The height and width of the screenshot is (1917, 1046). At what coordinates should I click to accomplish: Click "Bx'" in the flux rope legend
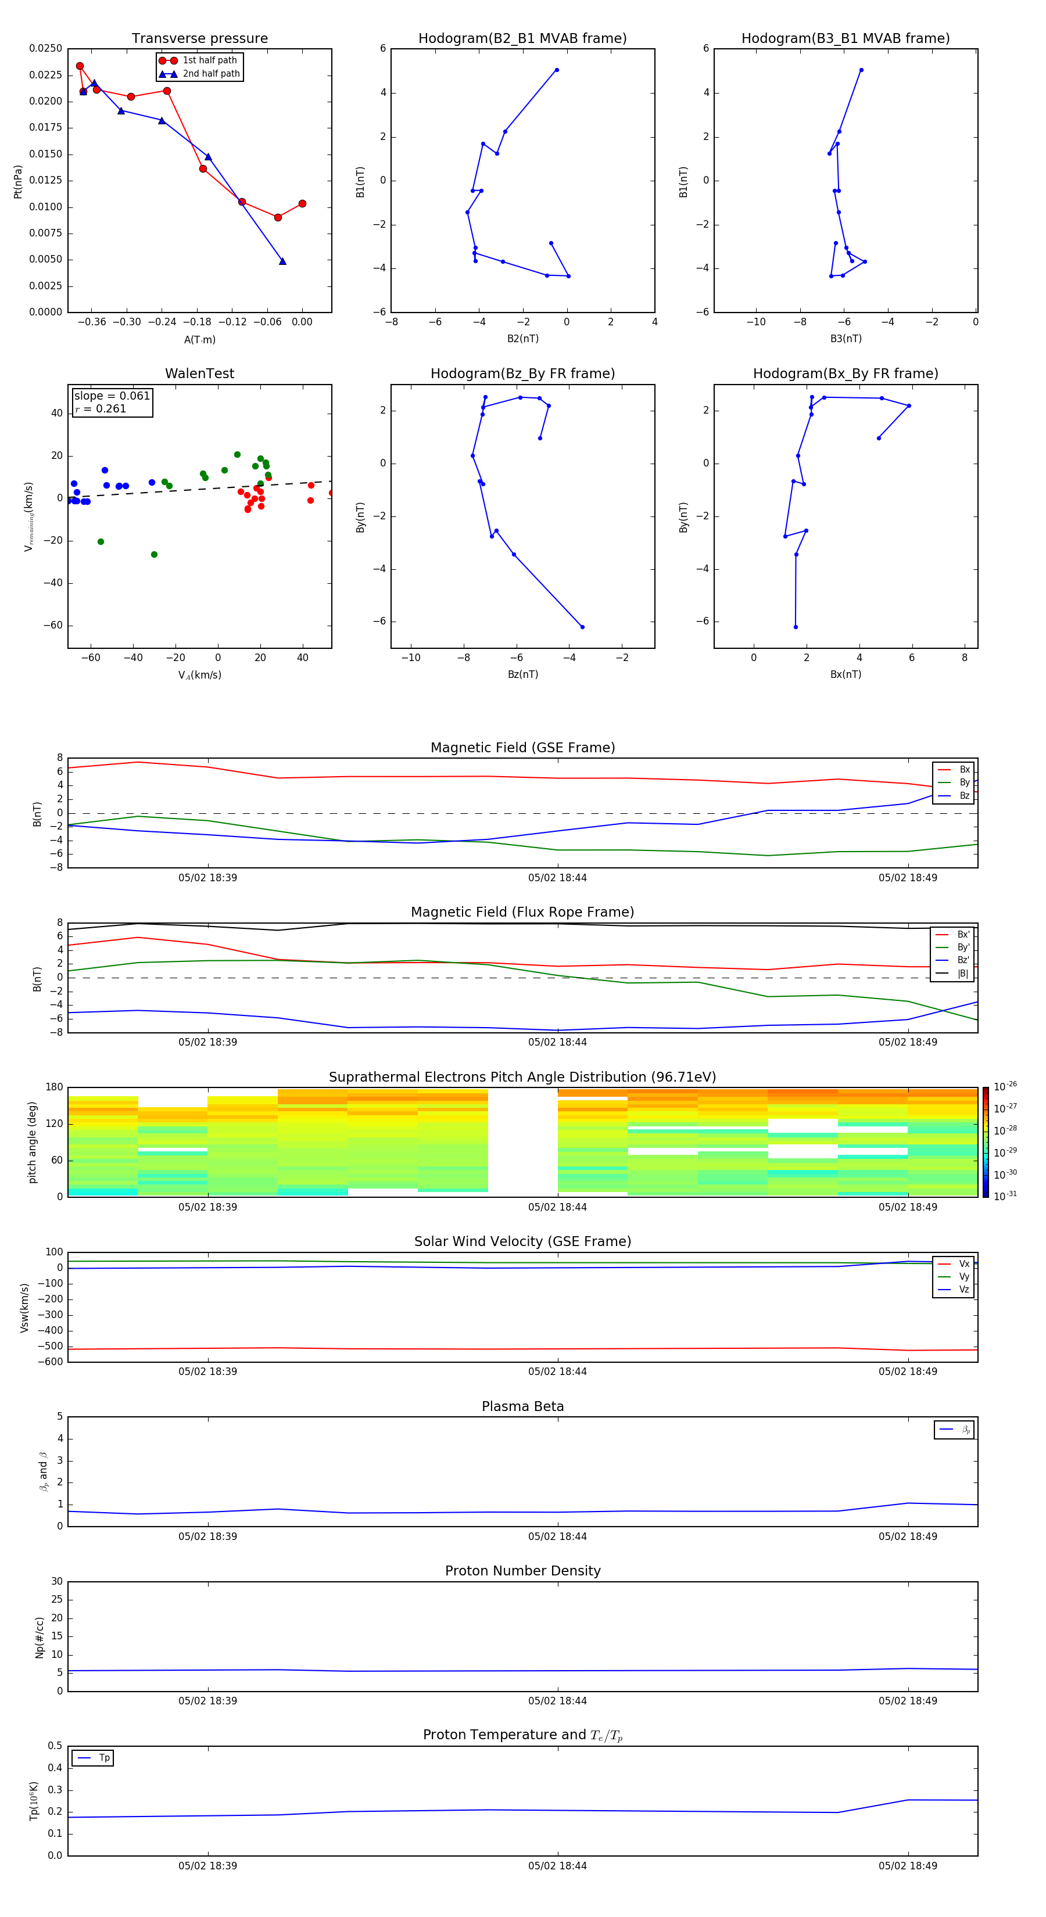pos(963,935)
